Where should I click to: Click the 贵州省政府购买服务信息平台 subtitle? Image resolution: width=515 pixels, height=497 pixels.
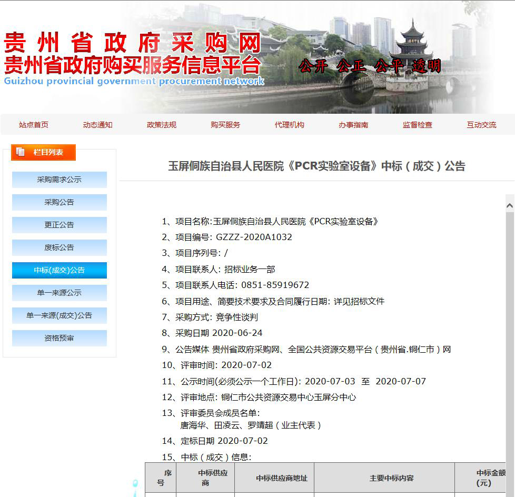click(x=133, y=65)
